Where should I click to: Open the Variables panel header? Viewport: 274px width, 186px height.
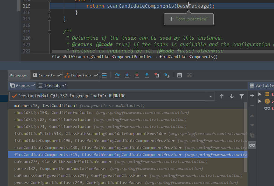pyautogui.click(x=261, y=85)
